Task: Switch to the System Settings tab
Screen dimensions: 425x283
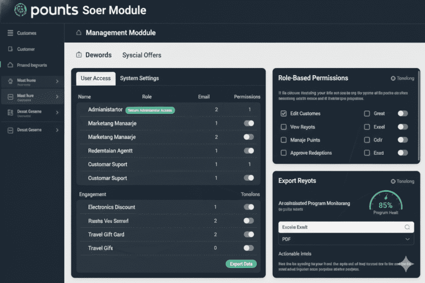Action: click(x=139, y=78)
